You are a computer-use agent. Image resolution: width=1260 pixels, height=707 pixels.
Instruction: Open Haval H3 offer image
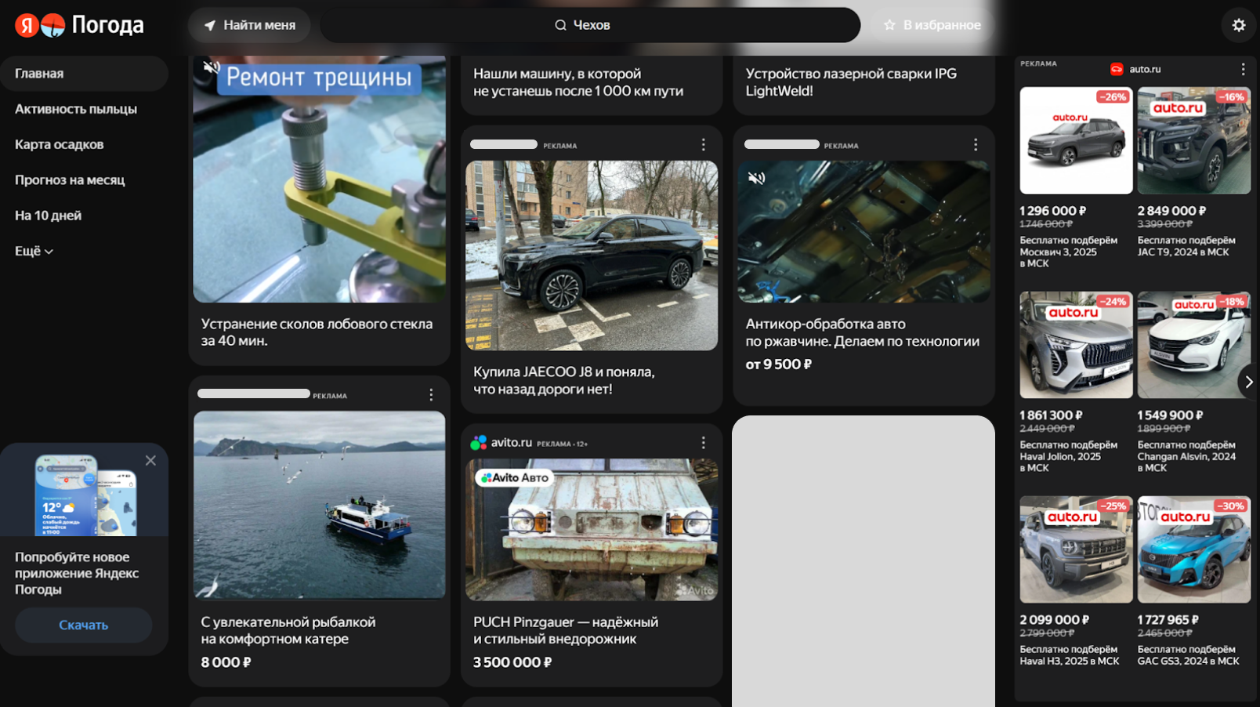point(1076,549)
